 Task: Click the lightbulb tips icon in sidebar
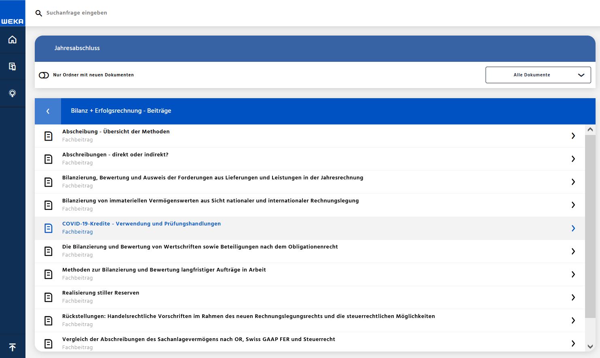(13, 93)
